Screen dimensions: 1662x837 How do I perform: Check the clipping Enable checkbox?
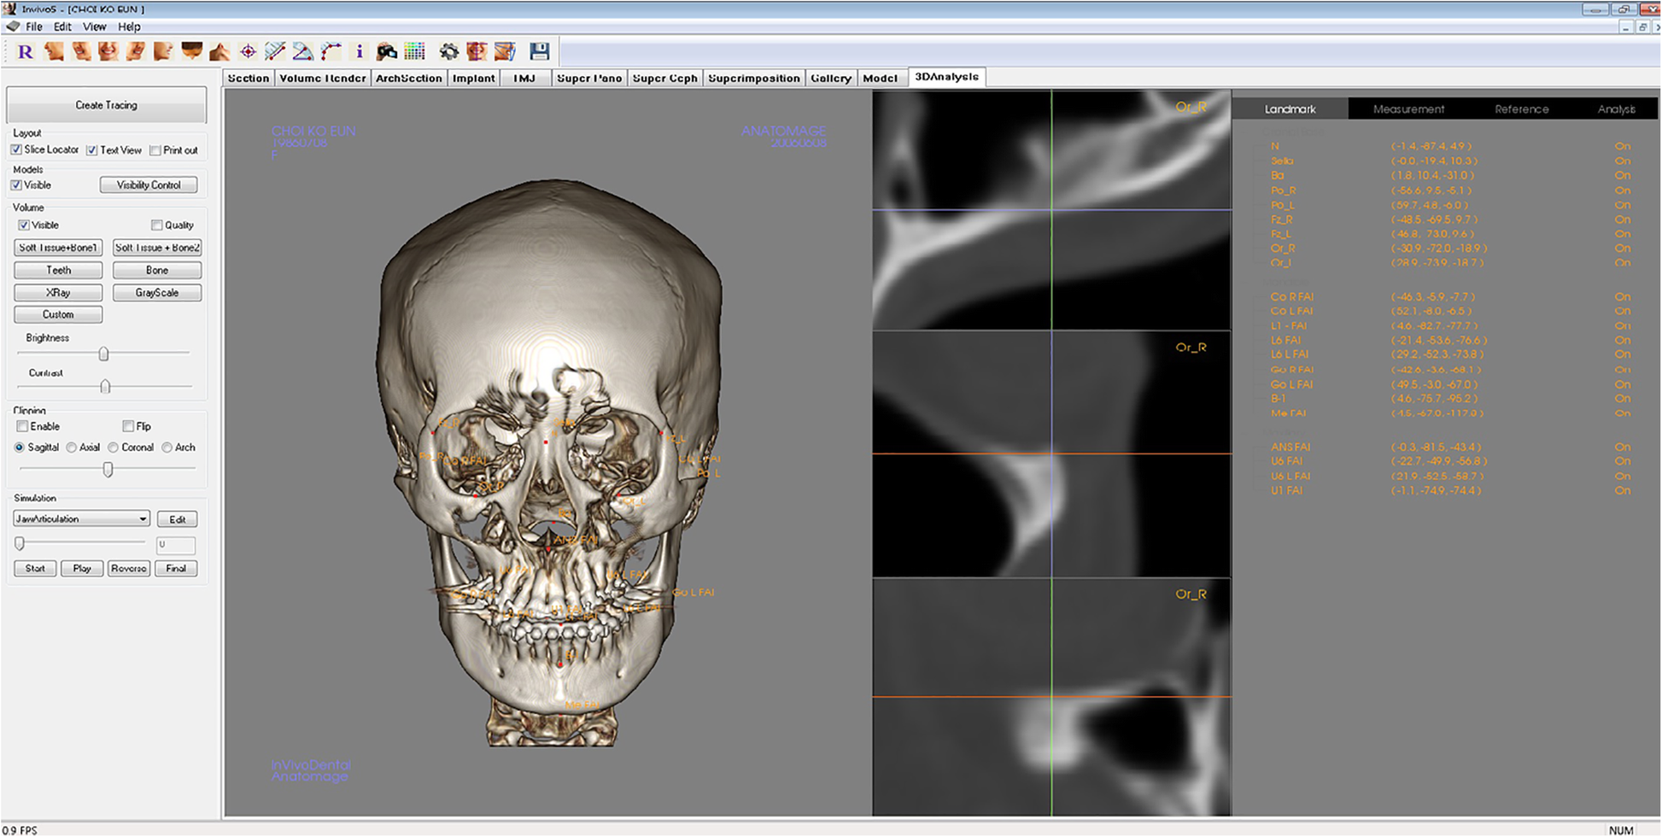[x=22, y=426]
